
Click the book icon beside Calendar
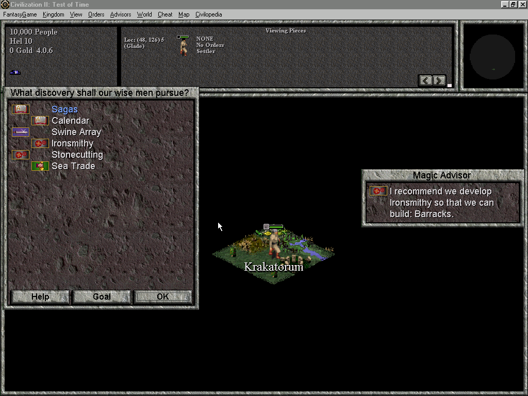pos(40,121)
